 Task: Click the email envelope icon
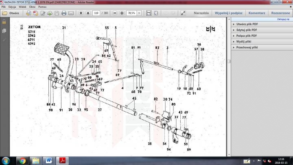click(71, 13)
